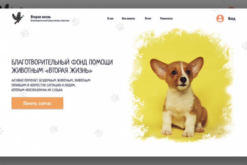This screenshot has width=247, height=165.
Task: Click the paw print below Помочь сейчас button
Action: click(54, 130)
